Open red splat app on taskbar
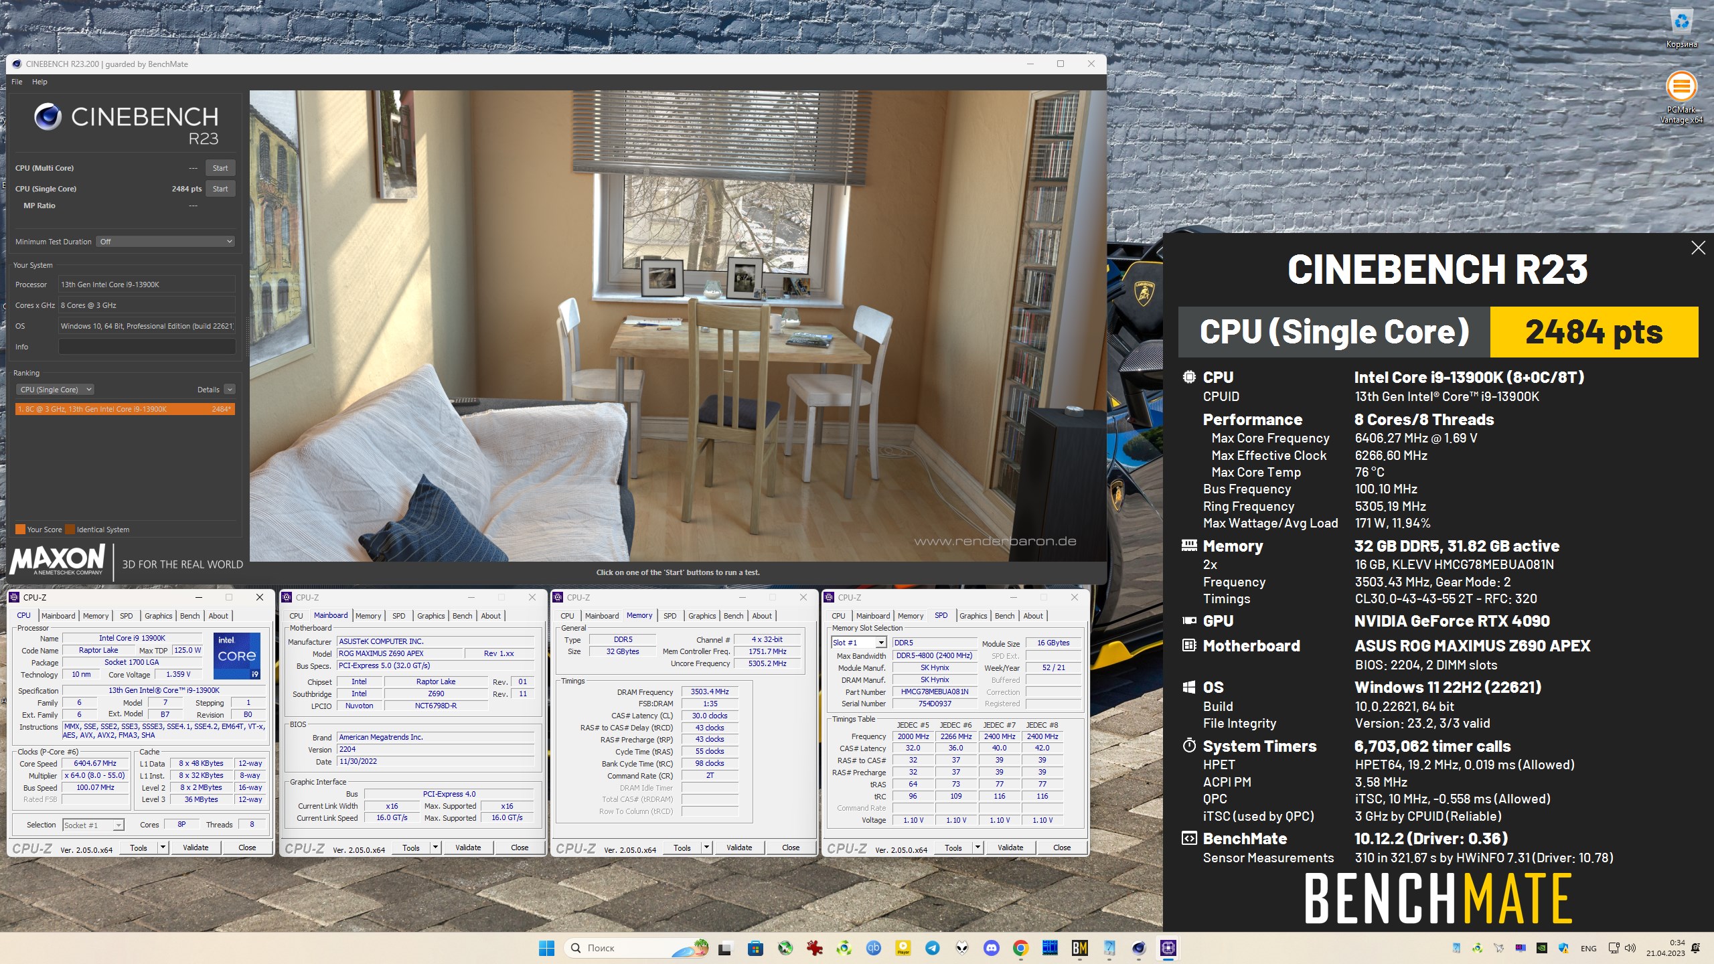The height and width of the screenshot is (964, 1714). click(x=814, y=948)
